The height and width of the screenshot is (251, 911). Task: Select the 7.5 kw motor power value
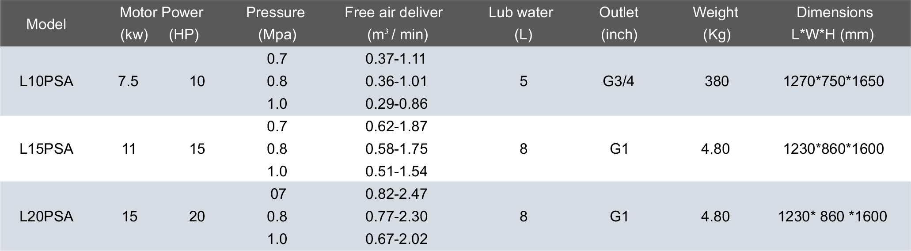pos(128,81)
